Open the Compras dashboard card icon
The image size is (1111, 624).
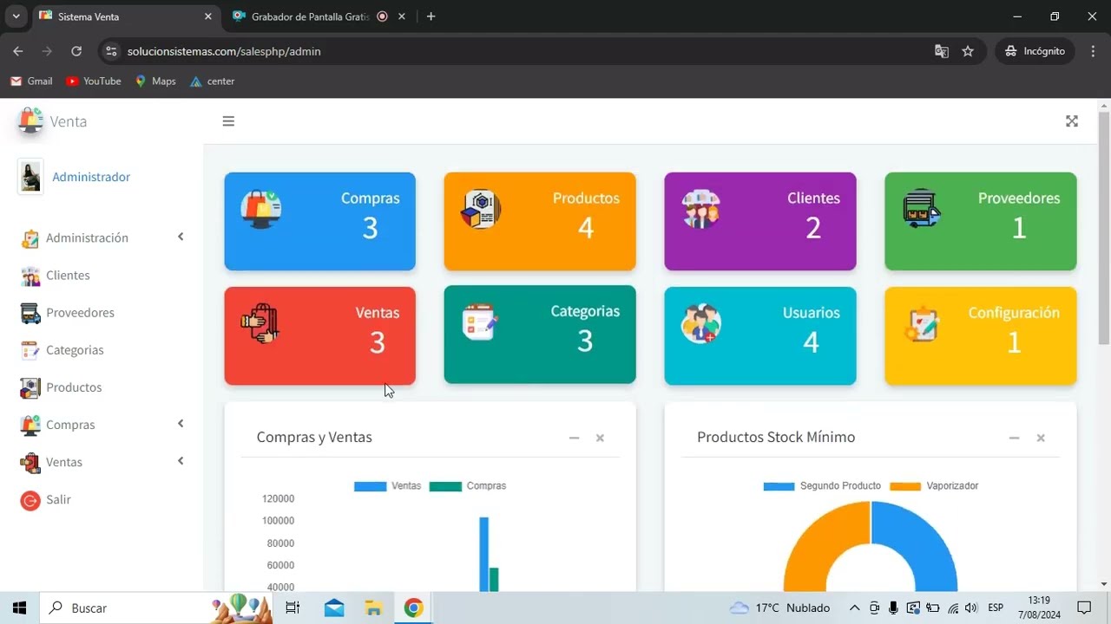[261, 209]
